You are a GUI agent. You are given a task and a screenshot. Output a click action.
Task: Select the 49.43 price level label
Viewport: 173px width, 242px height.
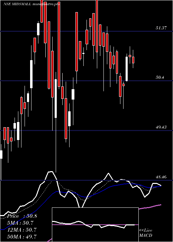click(x=161, y=127)
